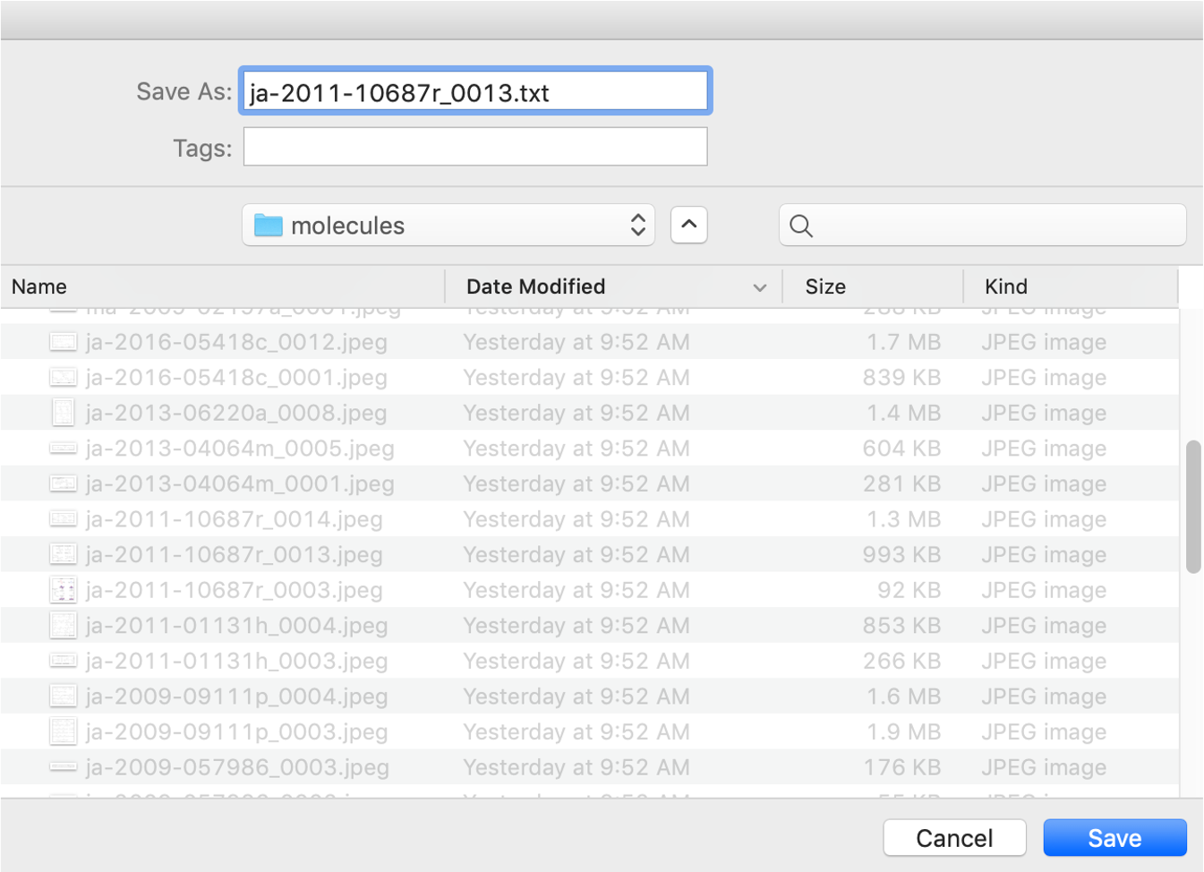
Task: Click the blue molecules folder icon
Action: [268, 226]
